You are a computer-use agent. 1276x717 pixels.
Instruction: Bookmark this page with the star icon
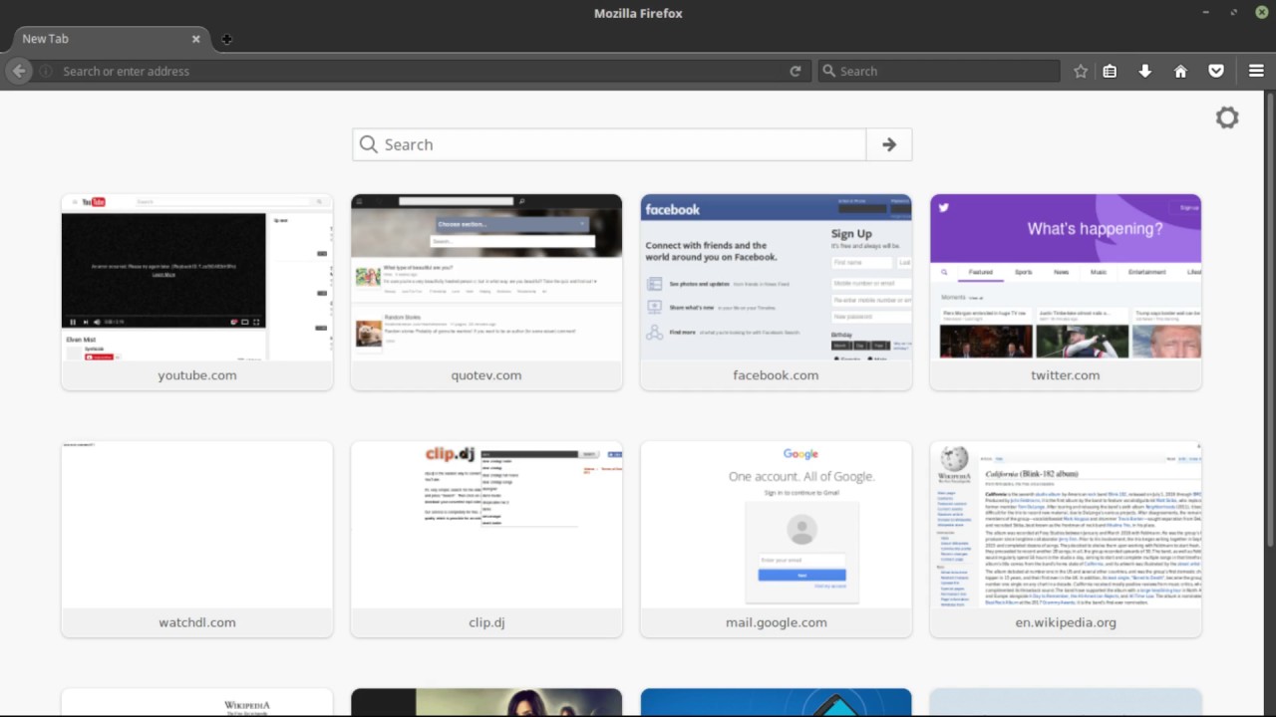tap(1081, 72)
